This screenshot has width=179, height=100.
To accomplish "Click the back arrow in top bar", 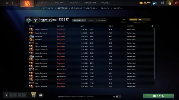I will (12, 3).
